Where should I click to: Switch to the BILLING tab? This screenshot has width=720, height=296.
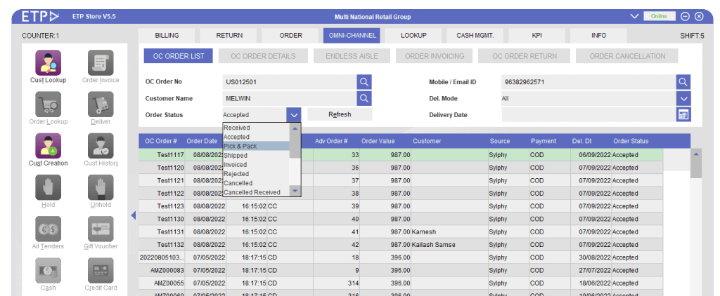click(167, 35)
